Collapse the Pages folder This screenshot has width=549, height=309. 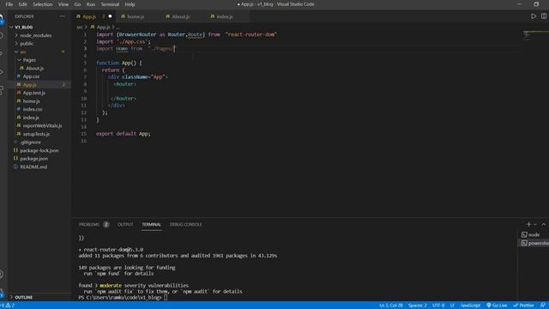tap(29, 60)
